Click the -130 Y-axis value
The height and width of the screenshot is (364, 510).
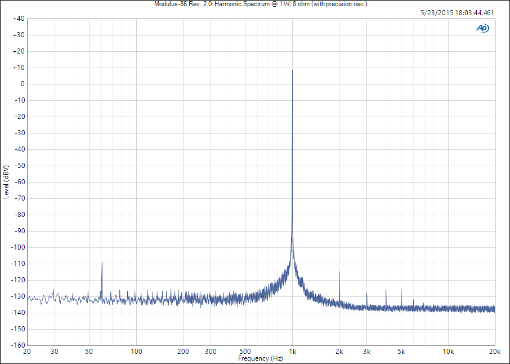18,296
